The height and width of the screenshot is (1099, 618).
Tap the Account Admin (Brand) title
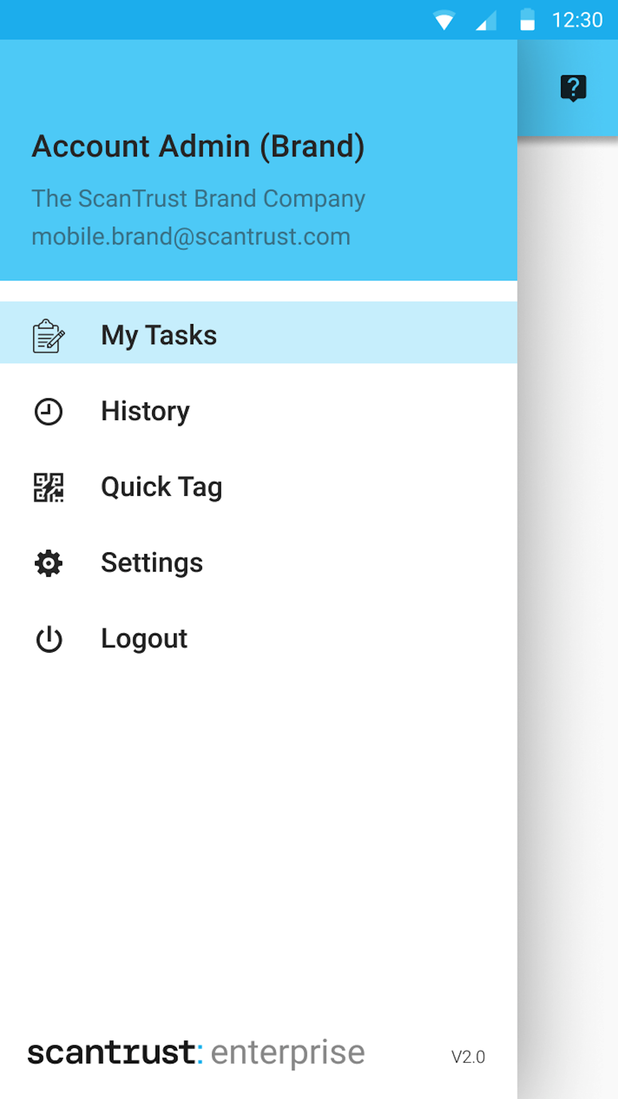pyautogui.click(x=198, y=147)
